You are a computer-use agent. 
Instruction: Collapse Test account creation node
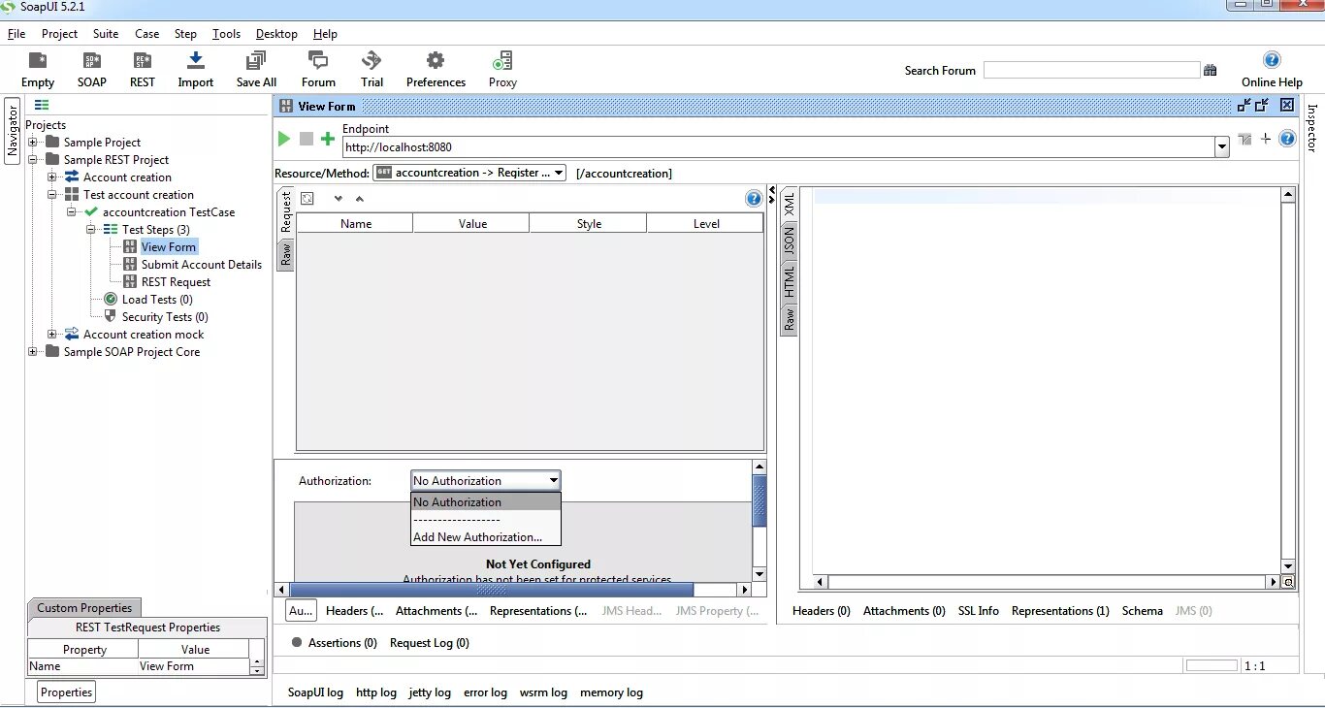[52, 195]
